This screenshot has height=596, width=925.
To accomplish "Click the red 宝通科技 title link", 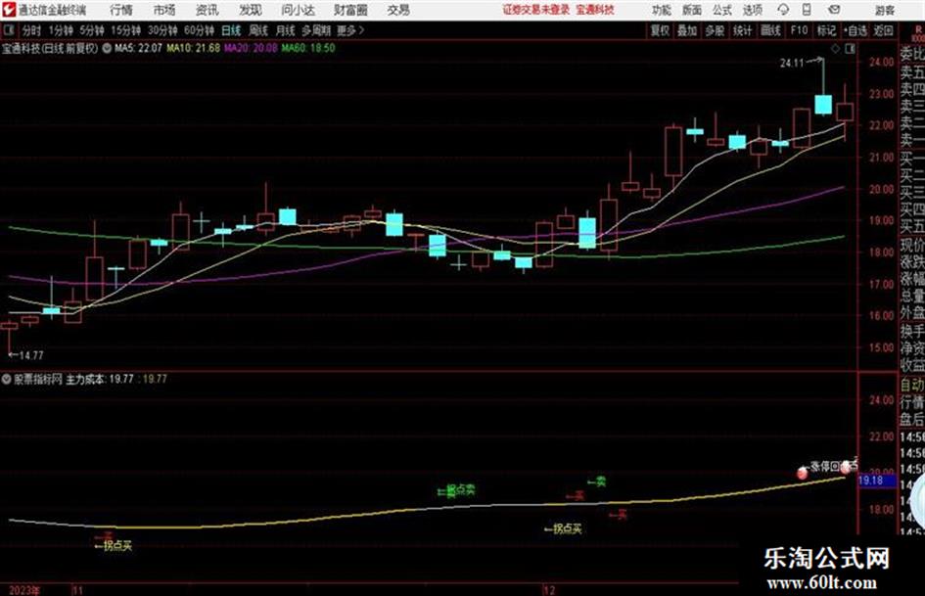I will coord(595,10).
